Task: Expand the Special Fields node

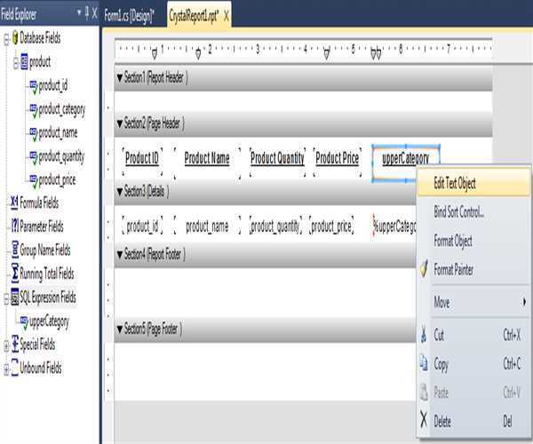Action: click(5, 345)
